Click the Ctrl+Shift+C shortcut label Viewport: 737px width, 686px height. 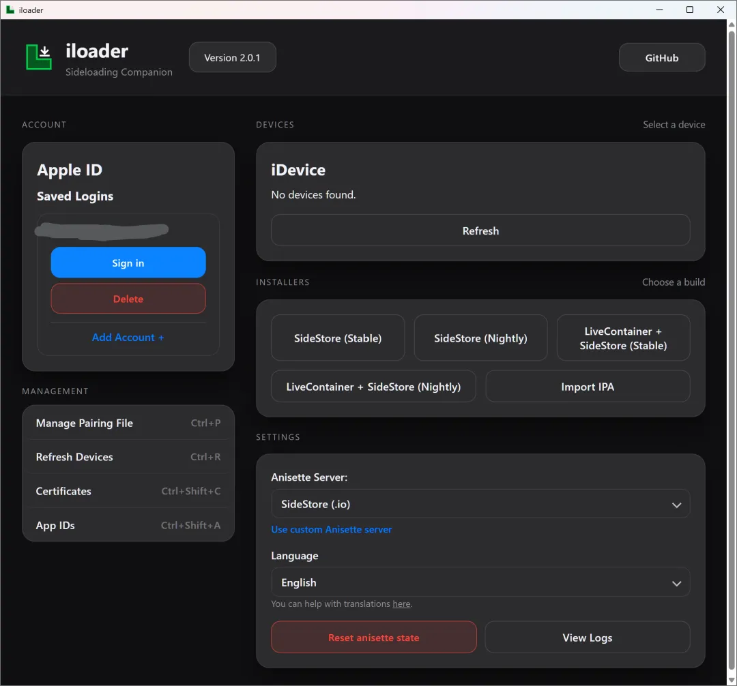(x=191, y=491)
